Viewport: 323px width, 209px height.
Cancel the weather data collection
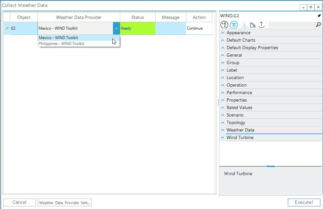click(19, 202)
